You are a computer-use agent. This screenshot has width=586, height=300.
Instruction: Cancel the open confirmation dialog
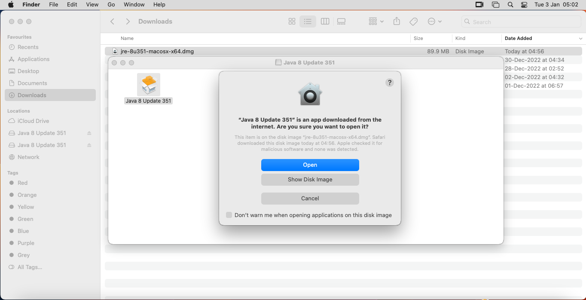tap(310, 199)
